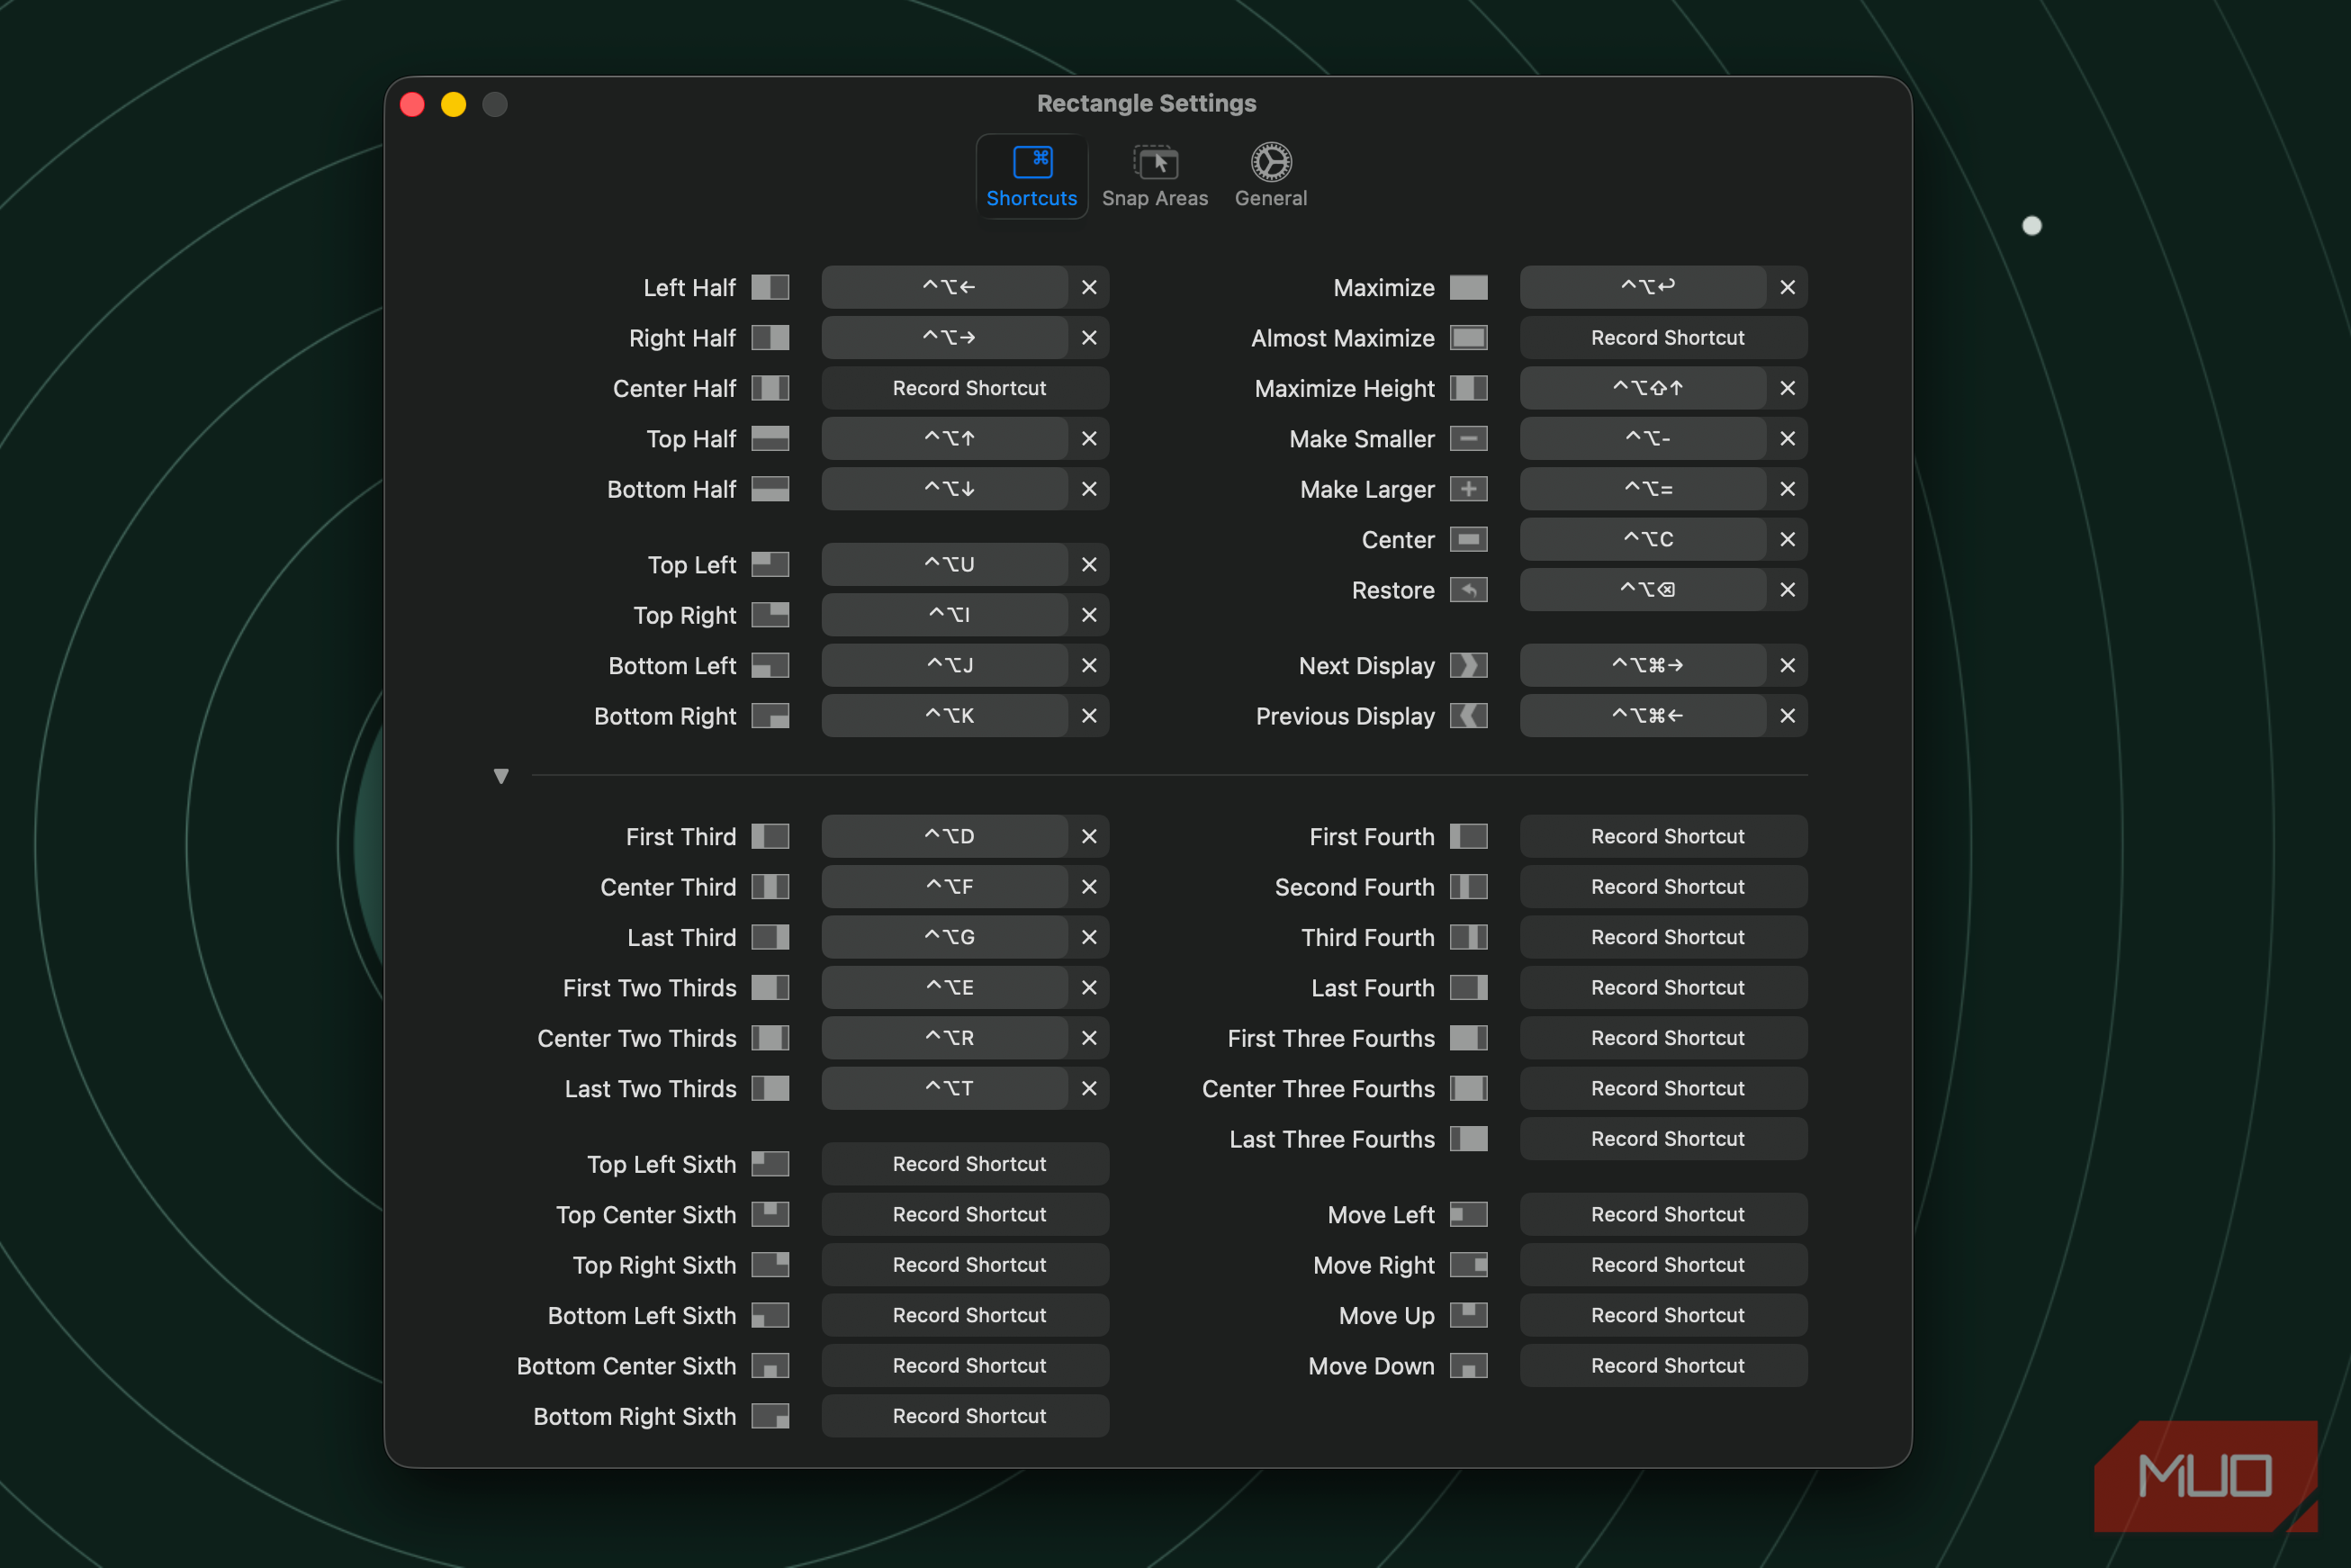Record a shortcut for First Fourth
Screen dimensions: 2351x1568
click(x=1663, y=837)
